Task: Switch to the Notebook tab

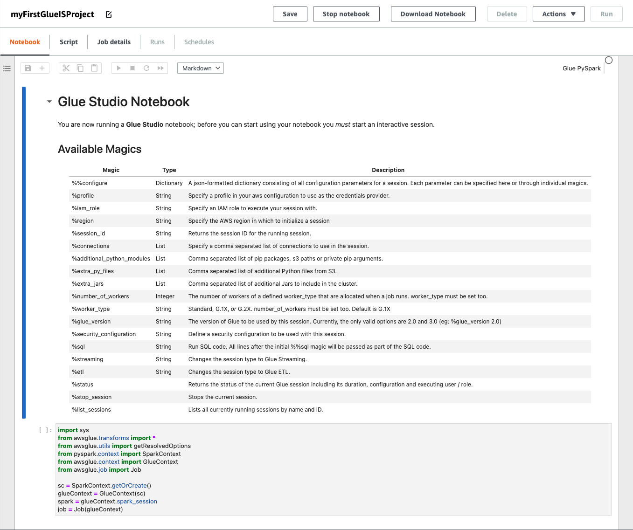Action: tap(25, 42)
